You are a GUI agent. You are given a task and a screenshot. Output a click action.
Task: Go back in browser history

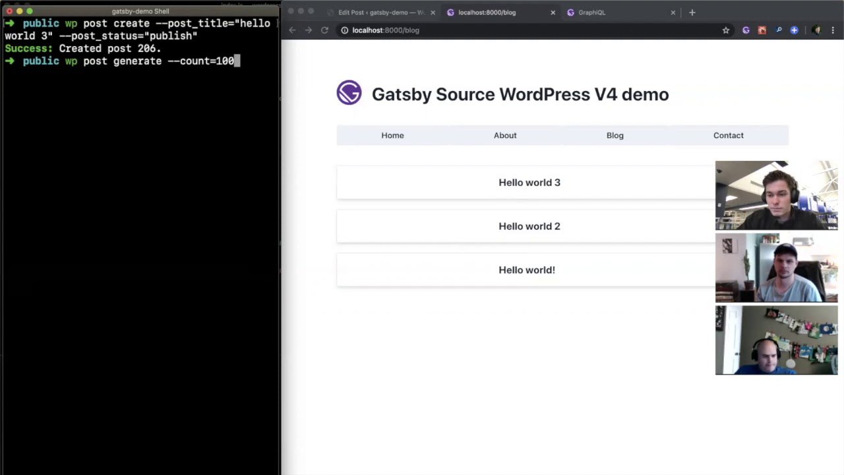pyautogui.click(x=292, y=30)
